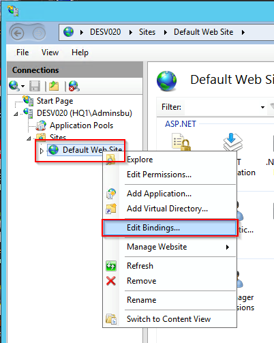Image resolution: width=274 pixels, height=343 pixels.
Task: Choose Add Virtual Directory... menu entry
Action: coord(170,209)
